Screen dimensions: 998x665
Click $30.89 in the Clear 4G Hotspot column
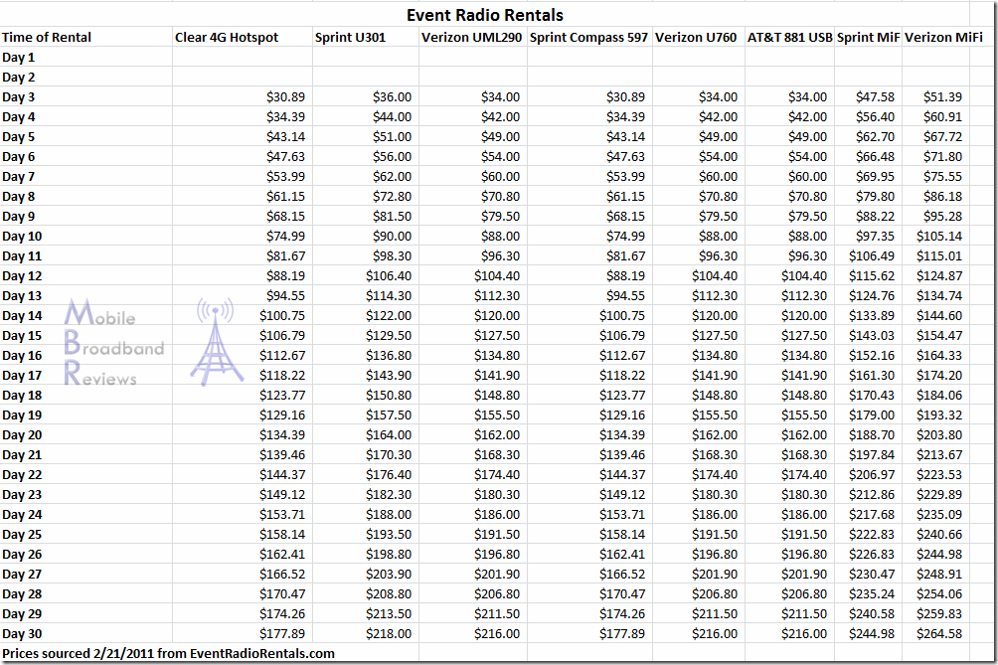click(x=285, y=96)
